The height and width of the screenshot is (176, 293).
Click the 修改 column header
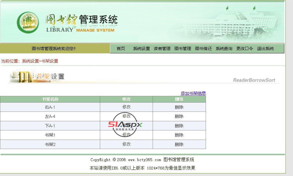(x=126, y=99)
